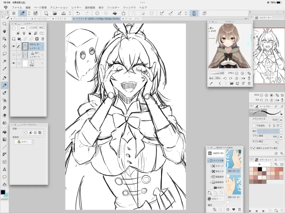Pick the black swatch in color set
Viewport: 285px width, 213px height.
pyautogui.click(x=260, y=169)
